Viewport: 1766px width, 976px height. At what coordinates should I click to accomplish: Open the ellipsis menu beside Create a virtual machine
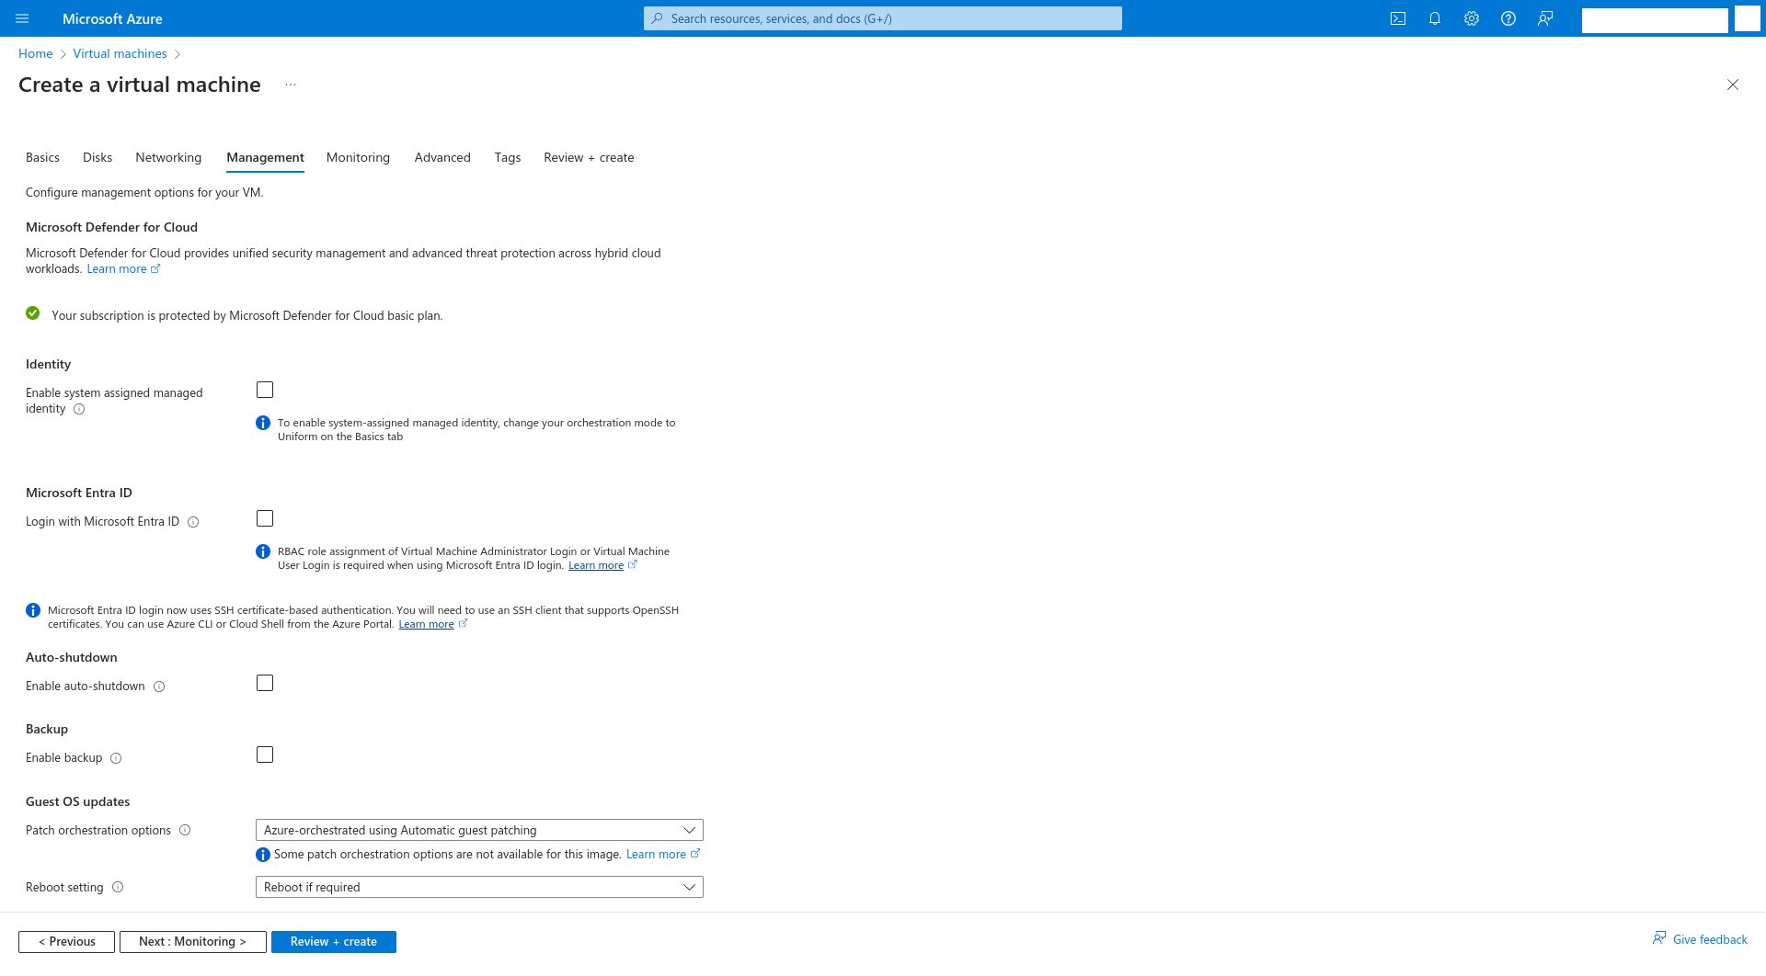[291, 85]
